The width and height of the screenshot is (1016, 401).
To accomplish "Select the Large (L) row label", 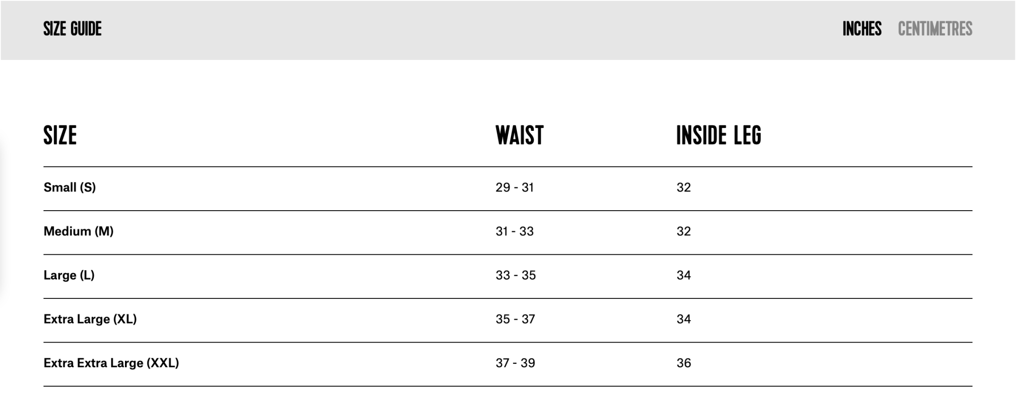I will [x=69, y=275].
